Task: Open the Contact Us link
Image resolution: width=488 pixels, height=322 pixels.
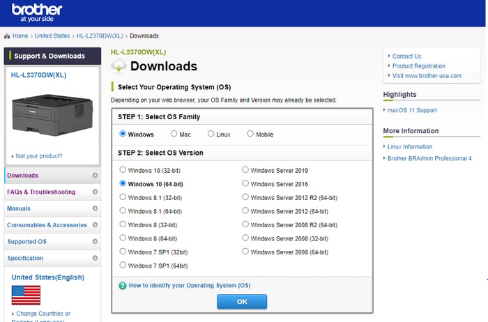Action: [406, 56]
